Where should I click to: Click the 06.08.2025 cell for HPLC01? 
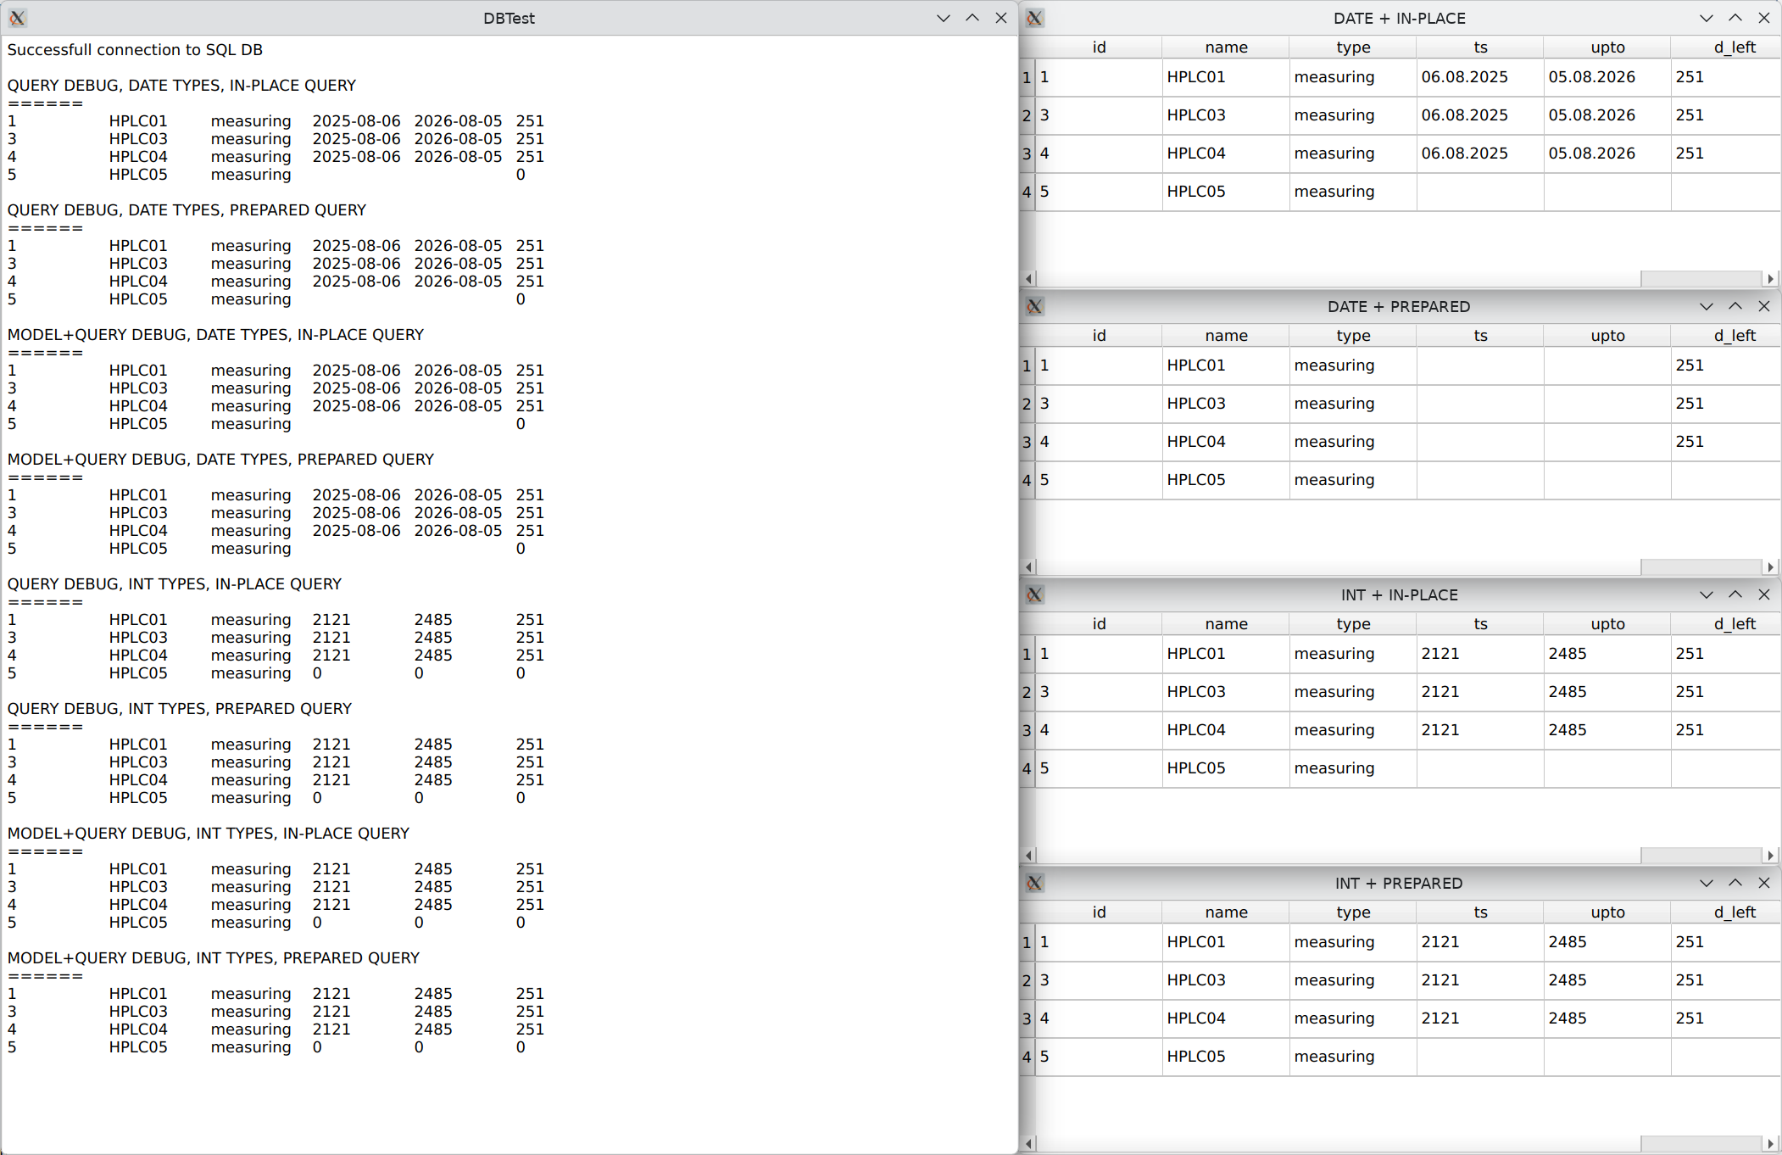tap(1464, 77)
